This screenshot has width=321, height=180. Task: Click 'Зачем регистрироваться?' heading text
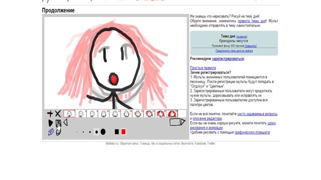pos(211,72)
